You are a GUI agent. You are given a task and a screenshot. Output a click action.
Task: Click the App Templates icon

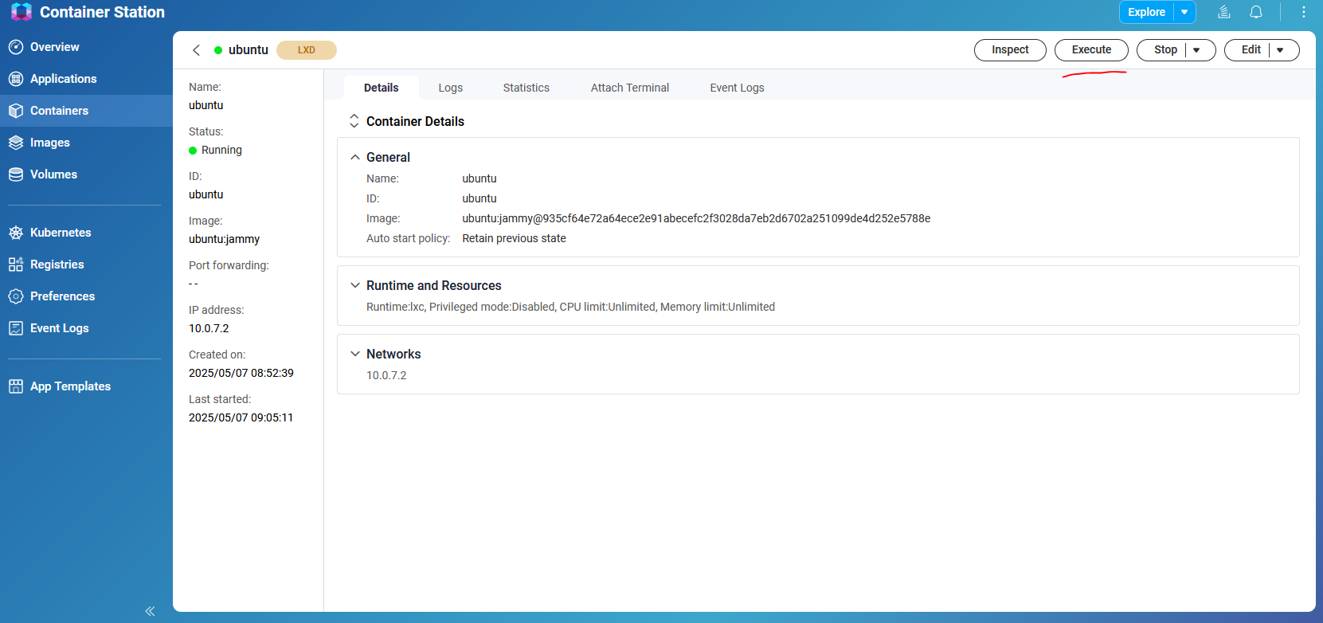(16, 386)
